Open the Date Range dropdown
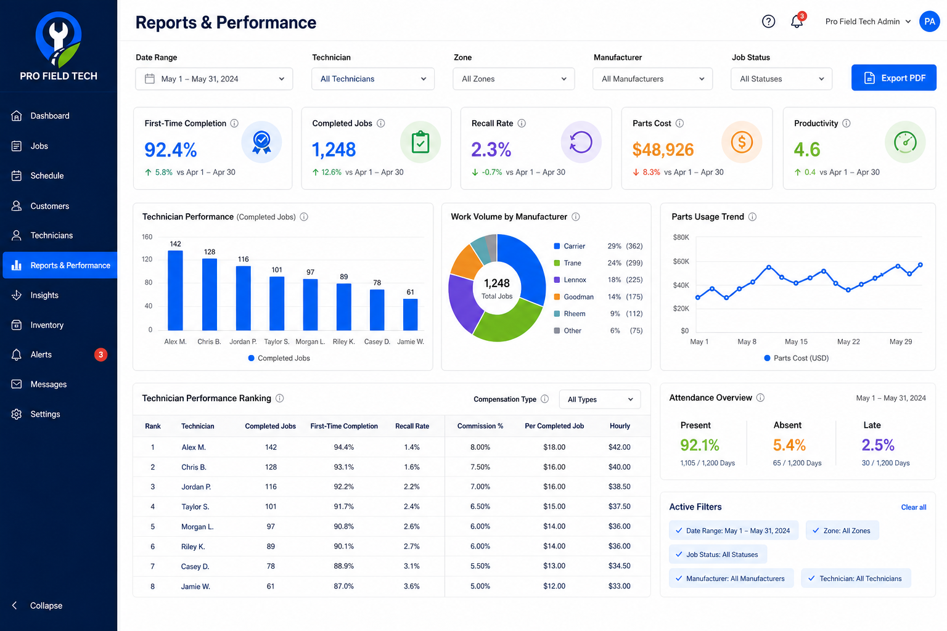This screenshot has height=631, width=947. pos(214,79)
